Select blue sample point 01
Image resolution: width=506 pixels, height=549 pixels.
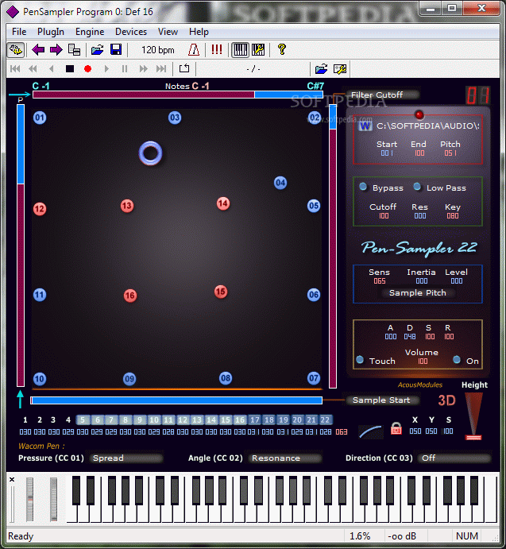point(40,118)
